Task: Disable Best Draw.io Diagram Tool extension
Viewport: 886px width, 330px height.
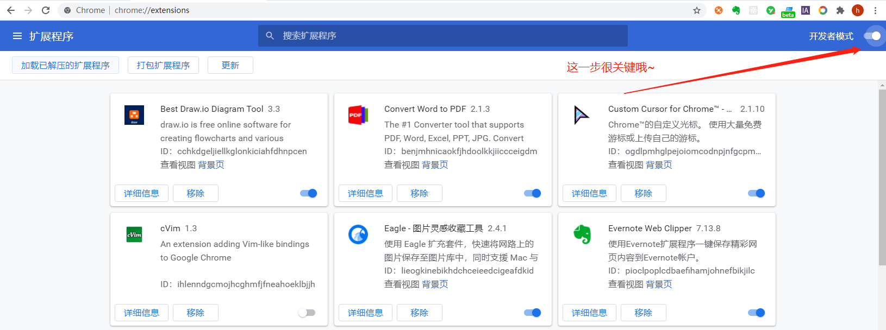Action: pyautogui.click(x=309, y=193)
